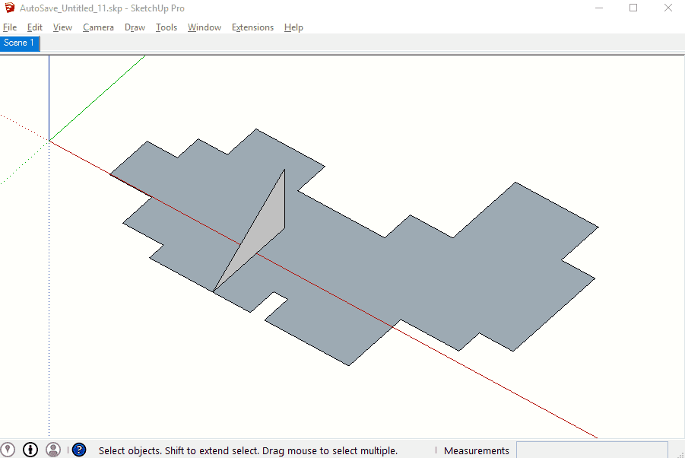Open the Edit menu
Image resolution: width=685 pixels, height=458 pixels.
pyautogui.click(x=34, y=27)
